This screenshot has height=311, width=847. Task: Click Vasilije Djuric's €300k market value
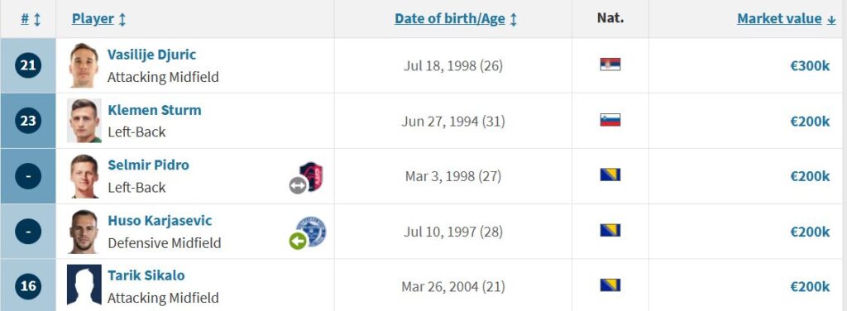810,66
